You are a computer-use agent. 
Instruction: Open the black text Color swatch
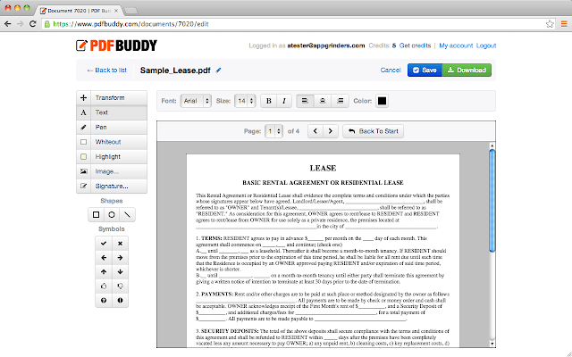pyautogui.click(x=382, y=101)
